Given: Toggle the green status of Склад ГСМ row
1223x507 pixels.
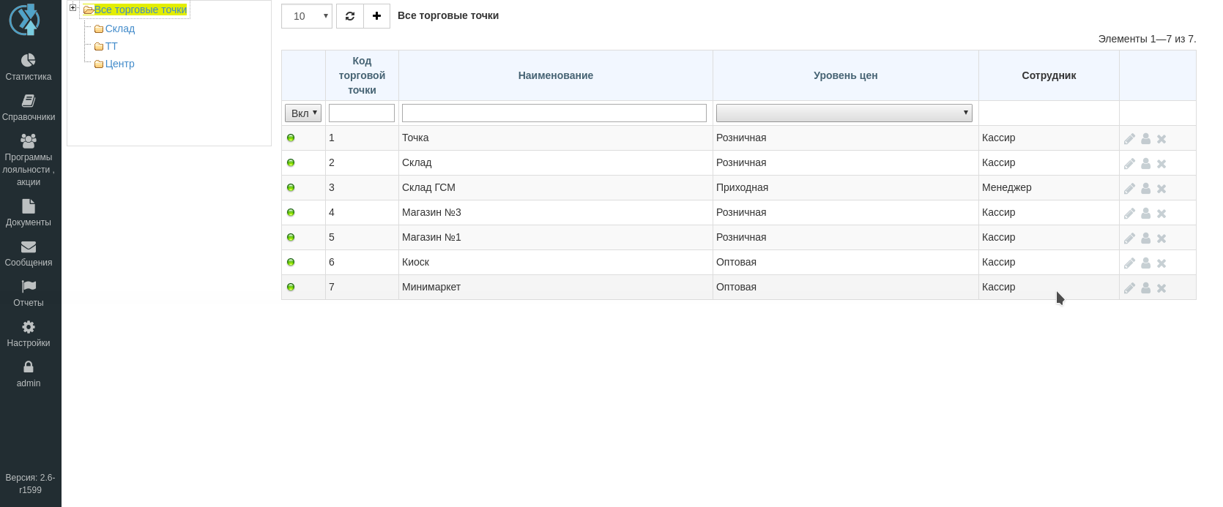Looking at the screenshot, I should (x=291, y=187).
